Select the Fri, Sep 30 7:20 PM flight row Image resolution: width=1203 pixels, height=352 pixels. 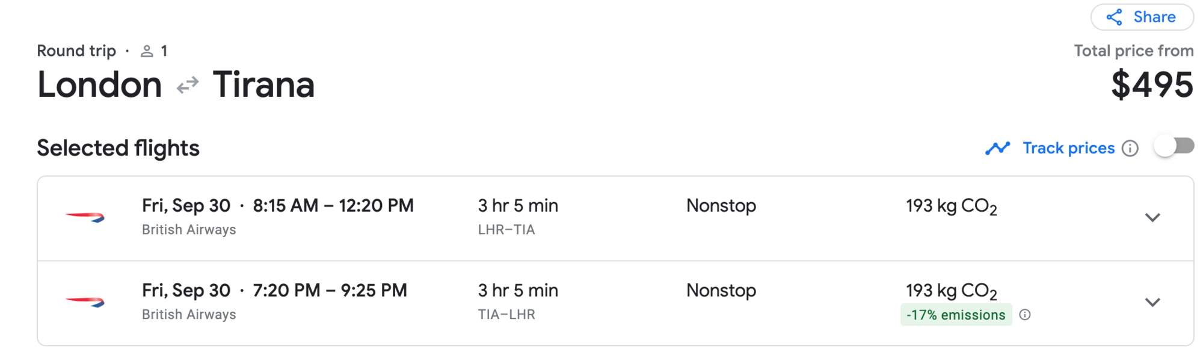(x=615, y=303)
